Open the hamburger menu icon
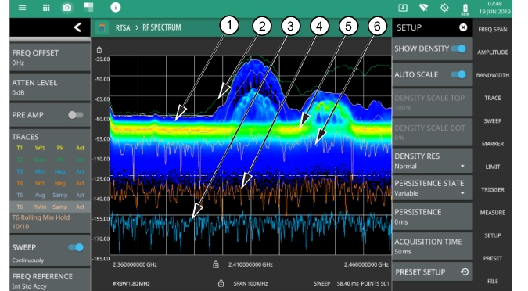 click(22, 8)
